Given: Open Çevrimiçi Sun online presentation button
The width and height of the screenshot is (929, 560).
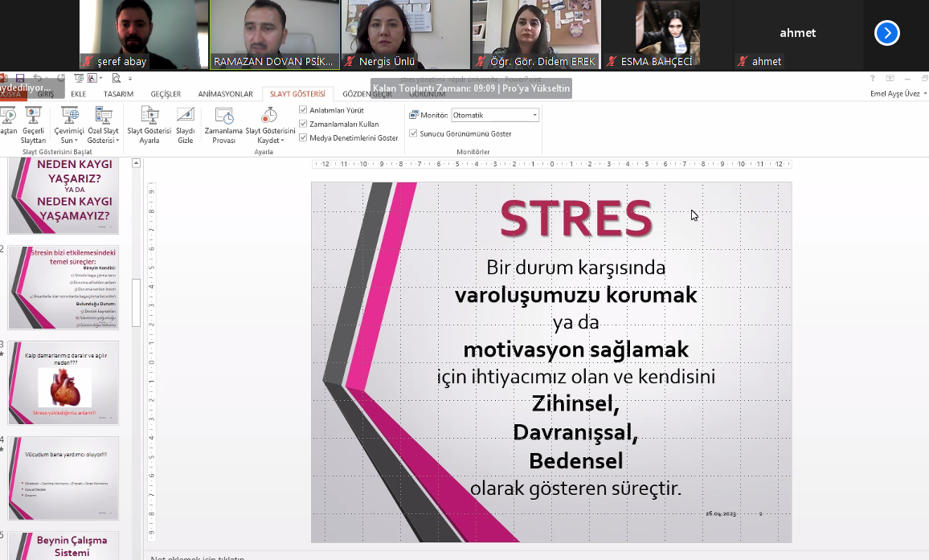Looking at the screenshot, I should pyautogui.click(x=69, y=125).
